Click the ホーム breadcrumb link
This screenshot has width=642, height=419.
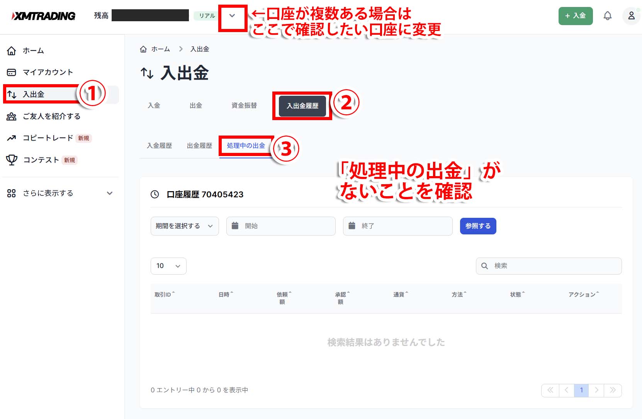point(160,49)
